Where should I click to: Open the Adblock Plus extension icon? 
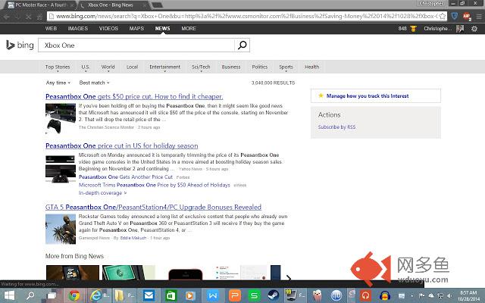[467, 17]
